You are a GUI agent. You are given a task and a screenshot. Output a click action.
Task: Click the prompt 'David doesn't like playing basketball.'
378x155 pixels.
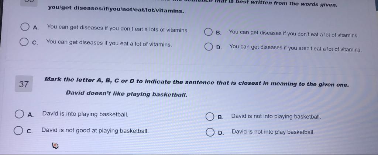point(127,94)
